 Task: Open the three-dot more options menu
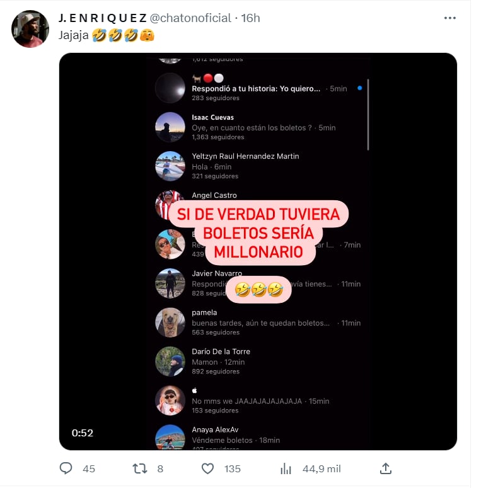tap(449, 18)
